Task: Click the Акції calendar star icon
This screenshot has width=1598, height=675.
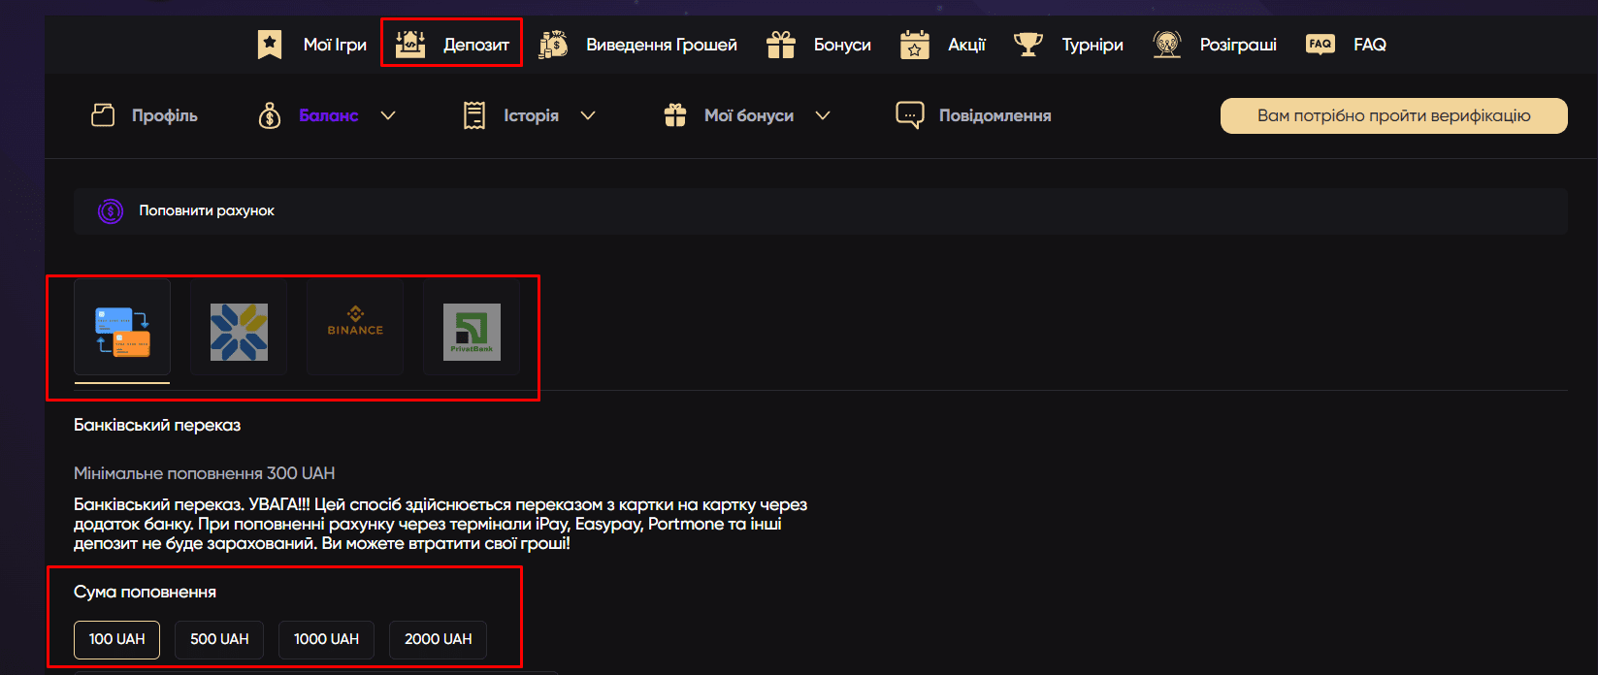Action: click(915, 45)
